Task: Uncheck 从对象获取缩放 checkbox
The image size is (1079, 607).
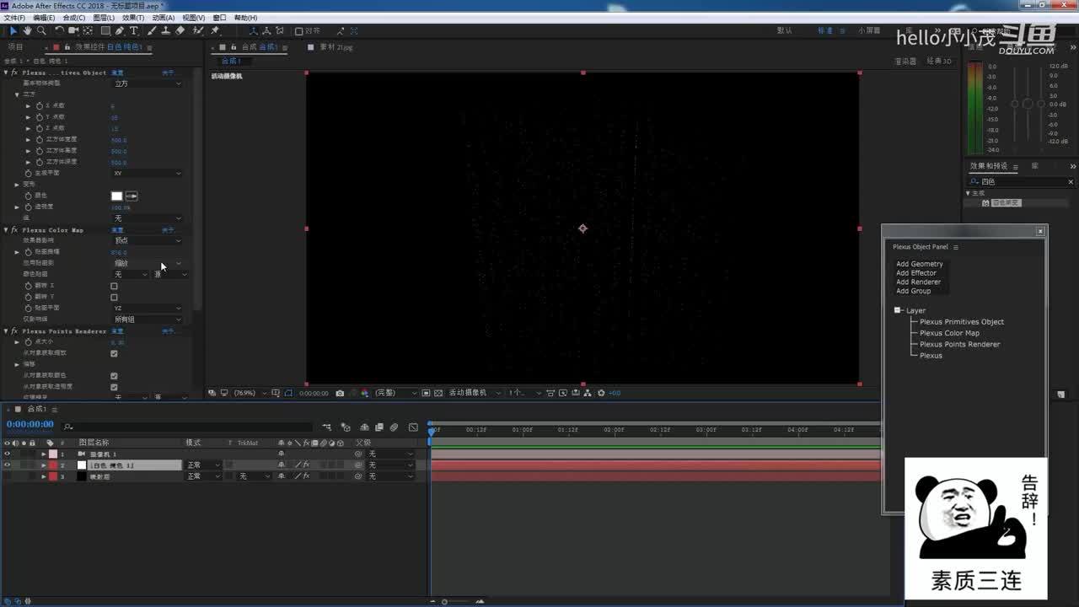Action: coord(115,353)
